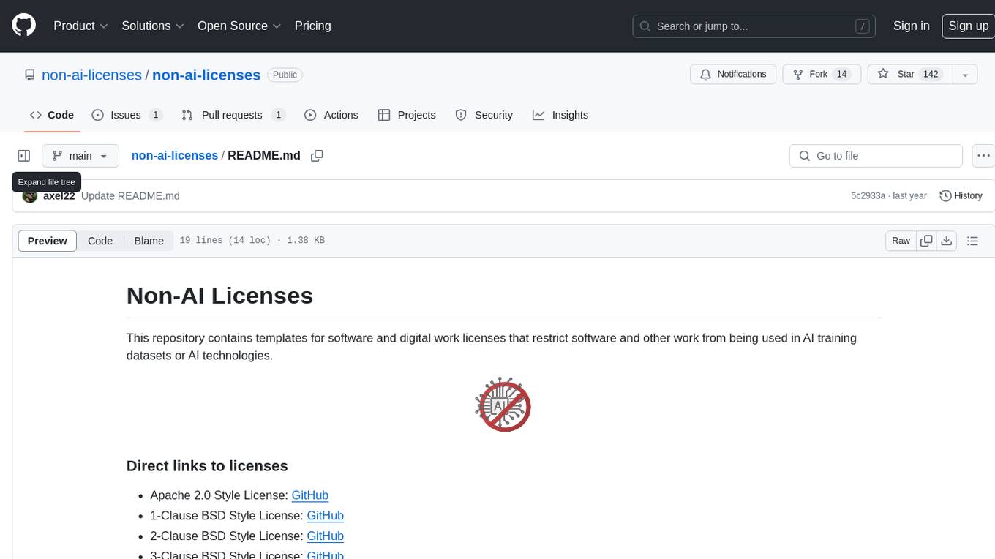Open the axel22 author avatar
Screen dimensions: 995x559
coord(30,196)
